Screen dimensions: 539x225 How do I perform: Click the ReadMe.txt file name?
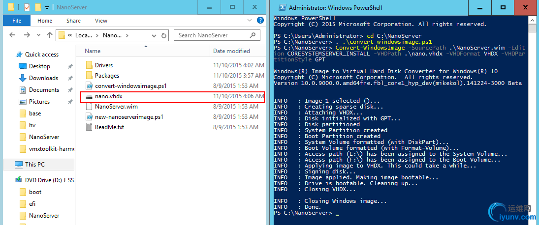109,127
